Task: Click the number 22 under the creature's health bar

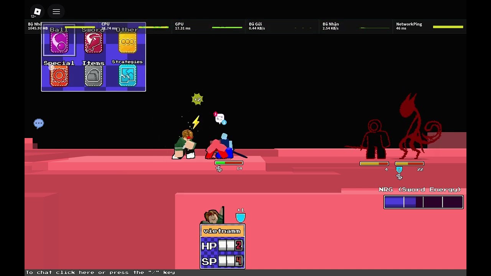Action: (x=420, y=169)
